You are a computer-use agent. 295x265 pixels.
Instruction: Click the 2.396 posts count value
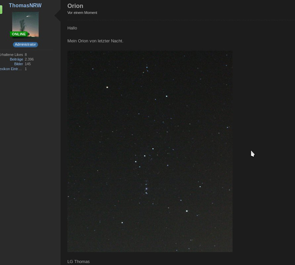click(29, 59)
